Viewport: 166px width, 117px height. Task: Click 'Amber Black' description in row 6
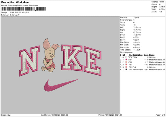138,70
